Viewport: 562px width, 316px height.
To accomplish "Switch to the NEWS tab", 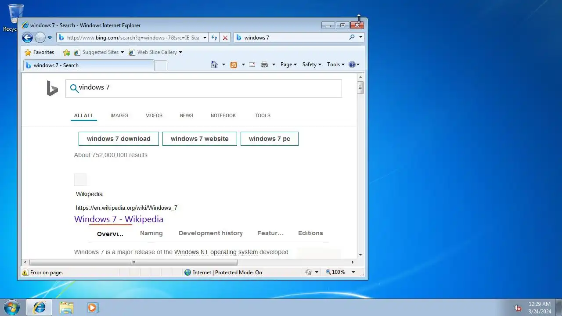I will [x=187, y=115].
